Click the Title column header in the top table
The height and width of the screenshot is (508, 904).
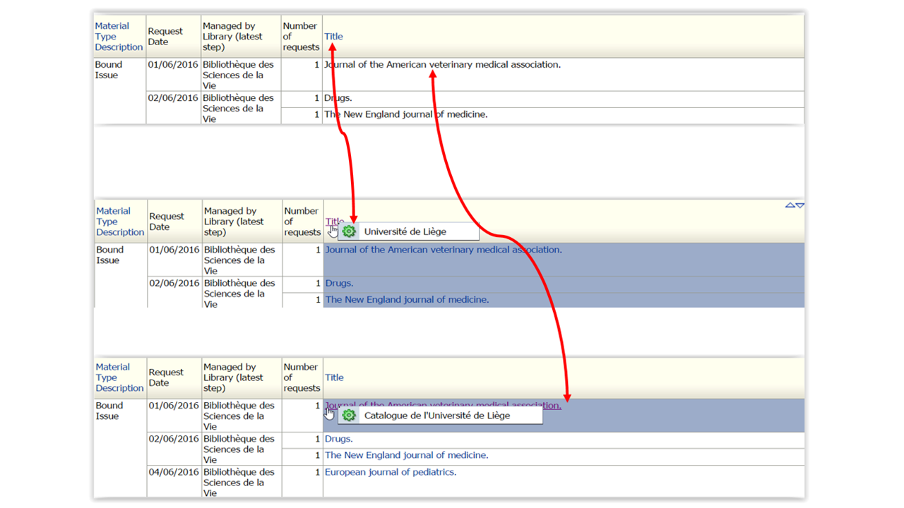point(333,37)
